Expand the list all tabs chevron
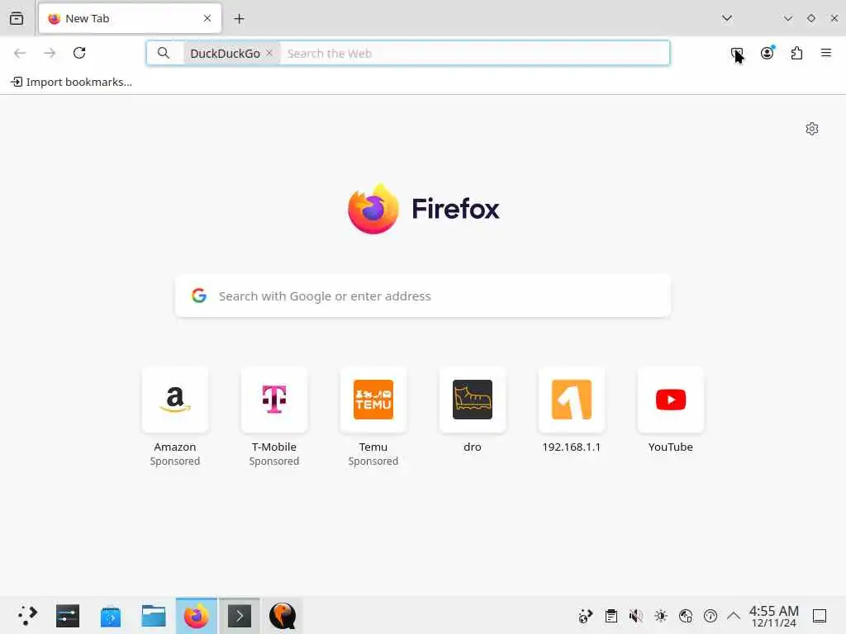The image size is (846, 634). coord(727,18)
